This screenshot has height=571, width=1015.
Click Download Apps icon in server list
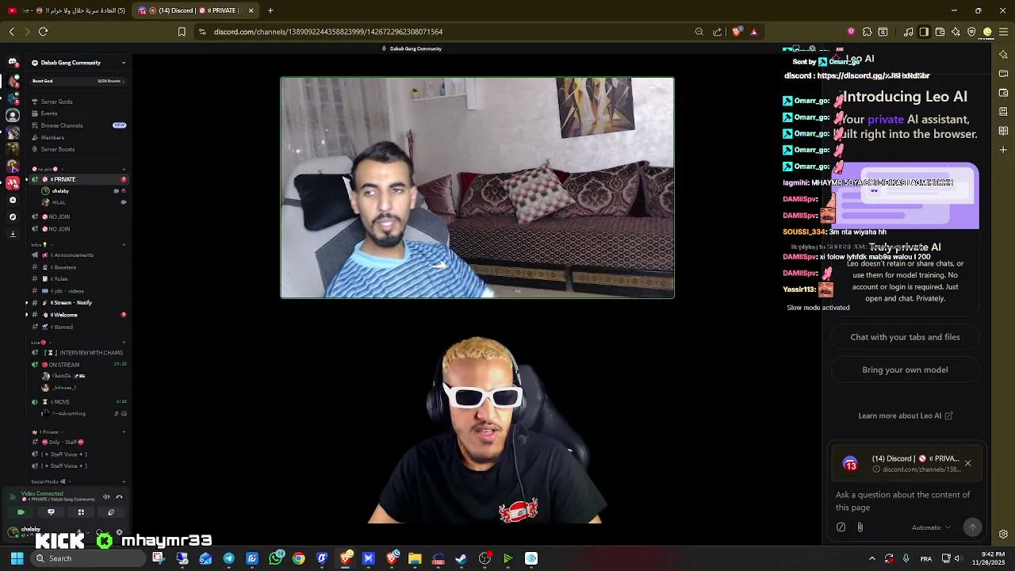13,234
